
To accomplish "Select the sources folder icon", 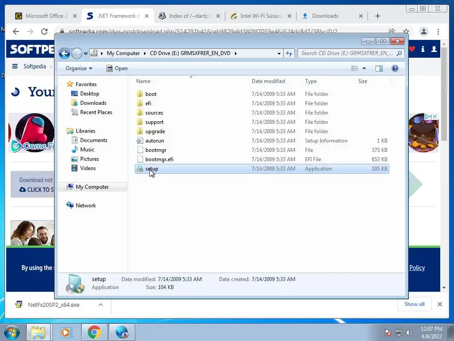I will (x=140, y=112).
